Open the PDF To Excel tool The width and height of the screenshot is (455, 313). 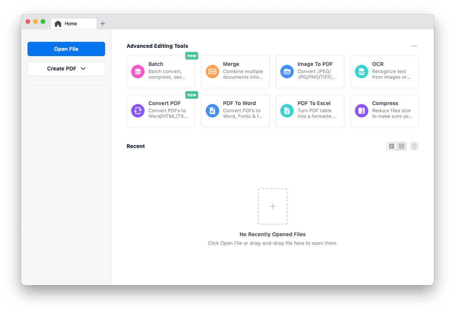click(310, 111)
